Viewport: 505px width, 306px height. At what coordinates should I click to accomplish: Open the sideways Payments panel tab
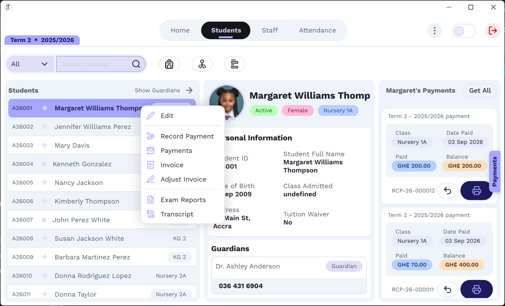[x=494, y=171]
